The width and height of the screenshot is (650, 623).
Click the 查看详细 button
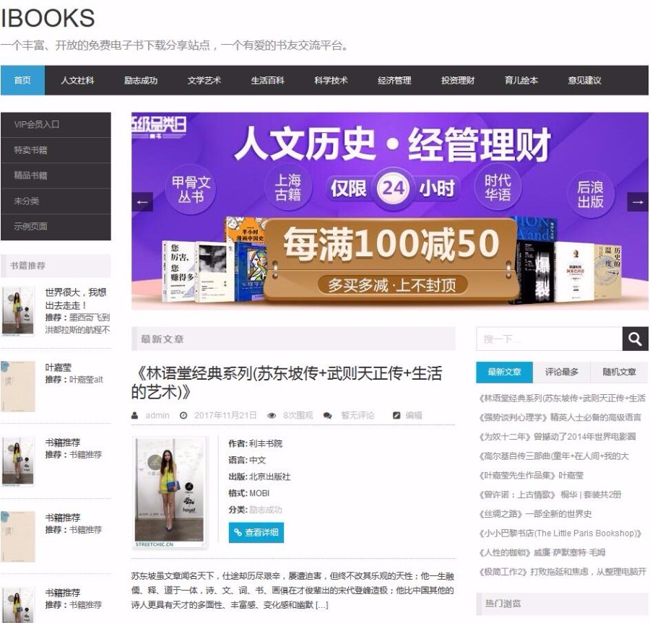[256, 532]
